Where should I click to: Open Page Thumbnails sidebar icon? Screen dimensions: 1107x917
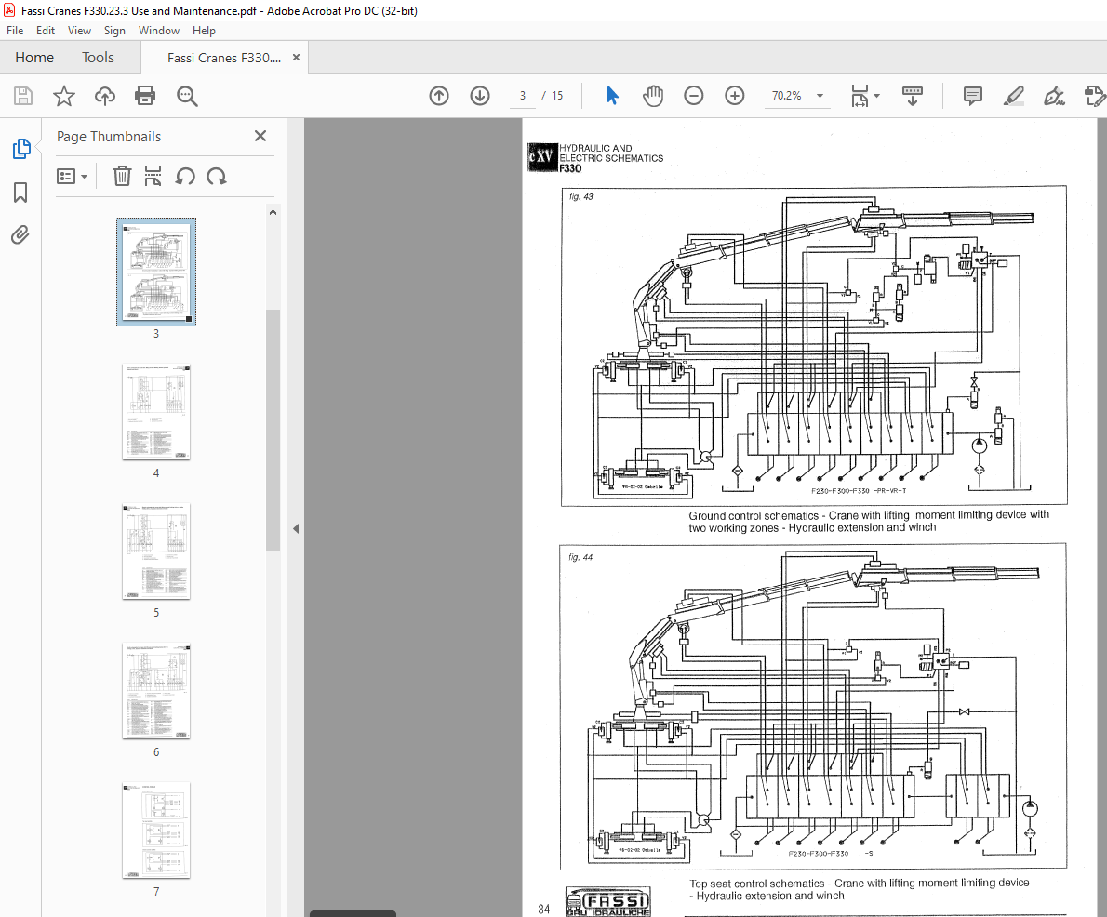pos(21,148)
